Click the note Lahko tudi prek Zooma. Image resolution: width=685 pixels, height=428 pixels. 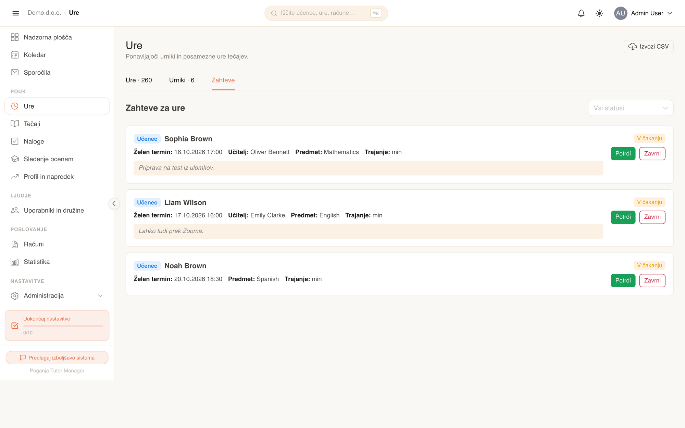[368, 231]
